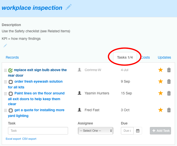Viewport: 177px width, 146px height.
Task: Open replace exit sign bulb task link
Action: (37, 73)
